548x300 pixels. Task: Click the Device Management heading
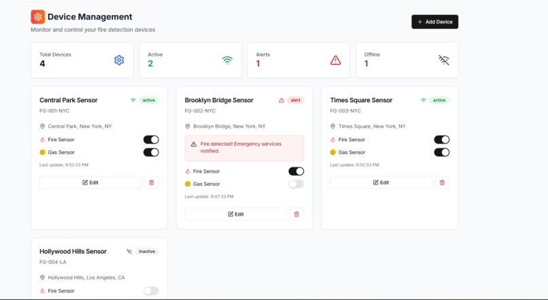point(90,17)
